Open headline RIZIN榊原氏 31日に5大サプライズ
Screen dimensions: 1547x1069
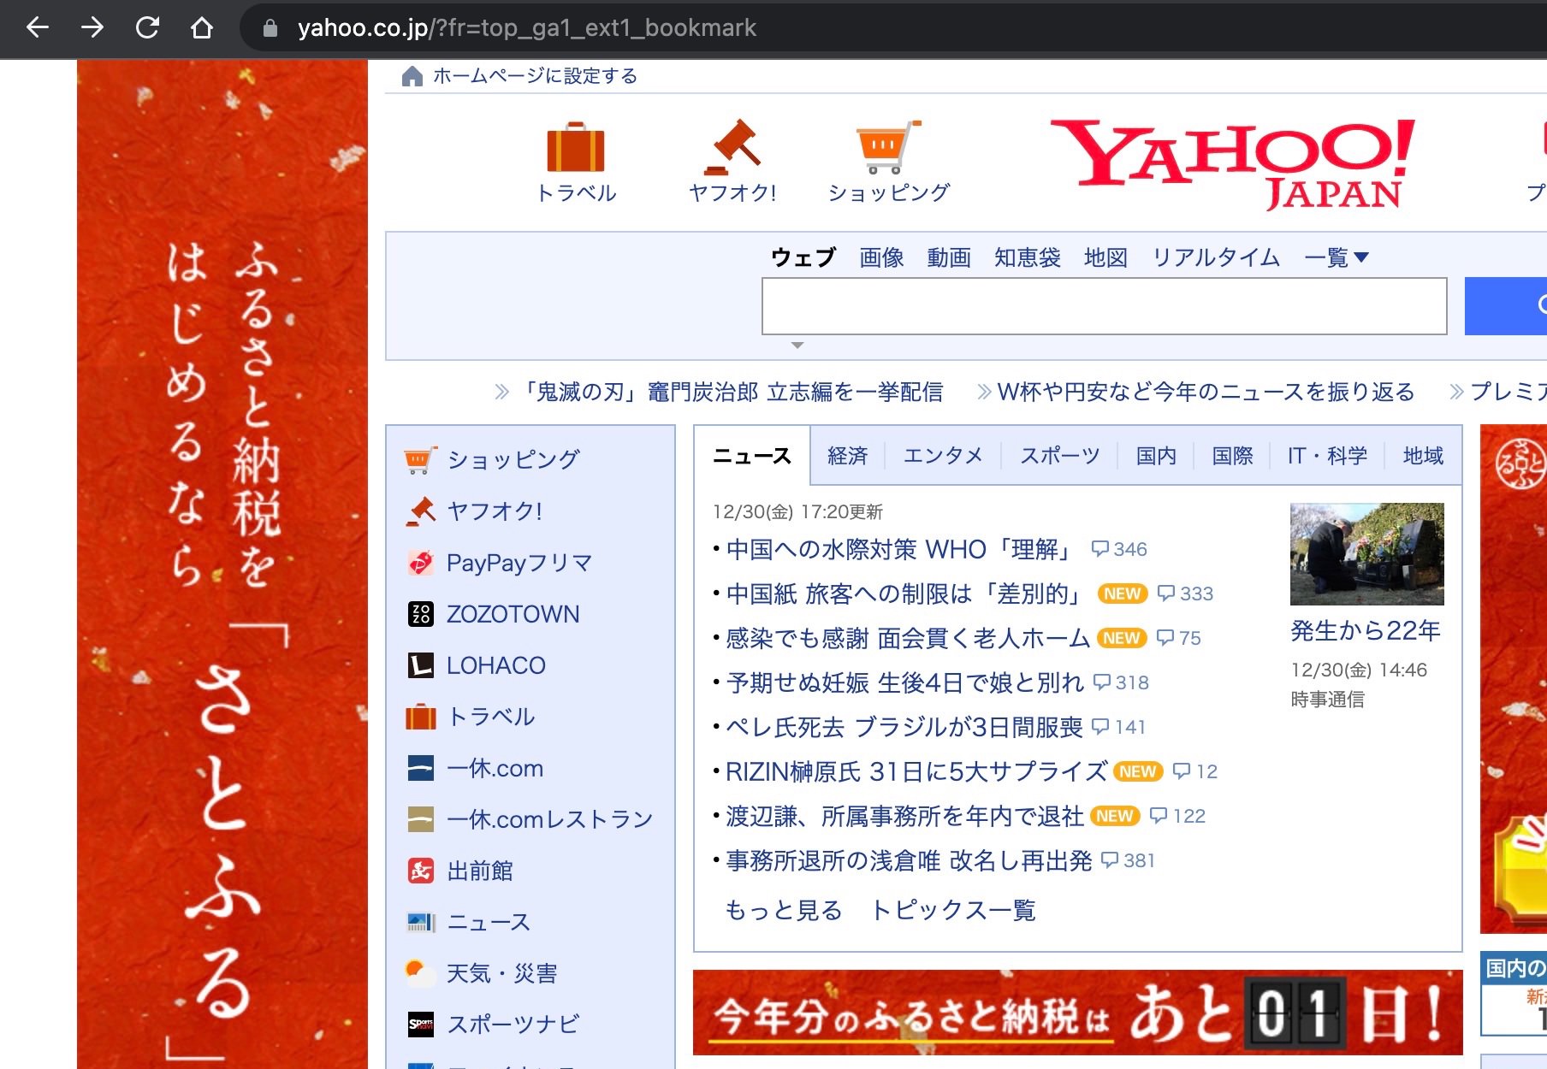(x=916, y=771)
